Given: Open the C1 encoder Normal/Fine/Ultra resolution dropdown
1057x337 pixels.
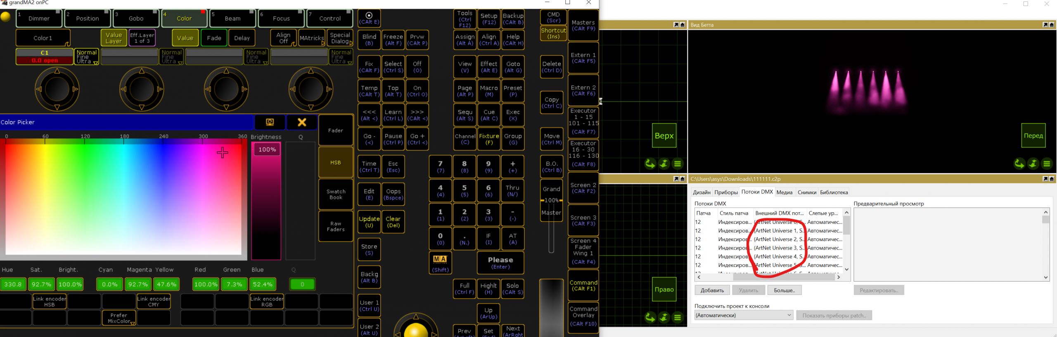Looking at the screenshot, I should pos(87,57).
